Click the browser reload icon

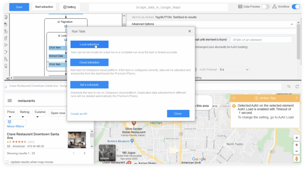click(297, 86)
